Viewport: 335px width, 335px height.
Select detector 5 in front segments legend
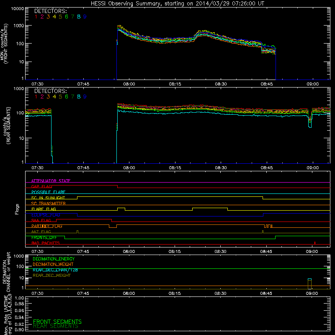coord(60,17)
